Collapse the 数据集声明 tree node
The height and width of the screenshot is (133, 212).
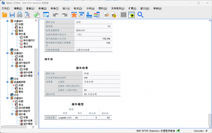tap(7, 82)
